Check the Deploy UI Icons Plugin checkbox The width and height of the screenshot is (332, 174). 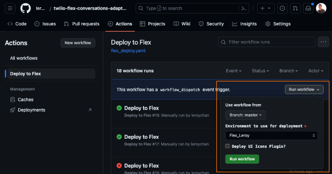click(x=227, y=146)
